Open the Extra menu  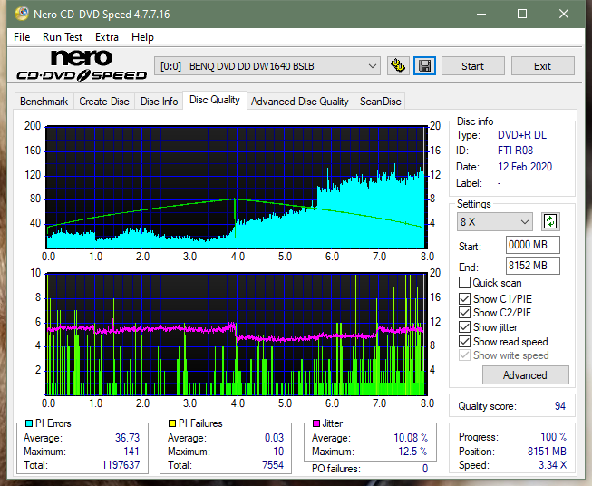107,37
